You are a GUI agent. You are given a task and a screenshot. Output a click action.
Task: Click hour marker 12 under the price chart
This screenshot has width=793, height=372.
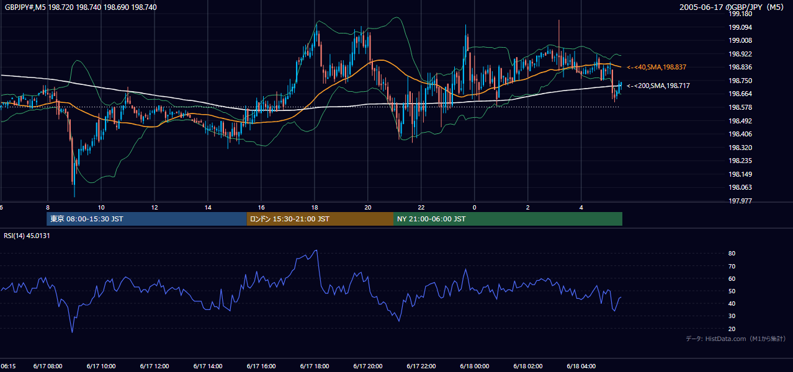pyautogui.click(x=154, y=207)
